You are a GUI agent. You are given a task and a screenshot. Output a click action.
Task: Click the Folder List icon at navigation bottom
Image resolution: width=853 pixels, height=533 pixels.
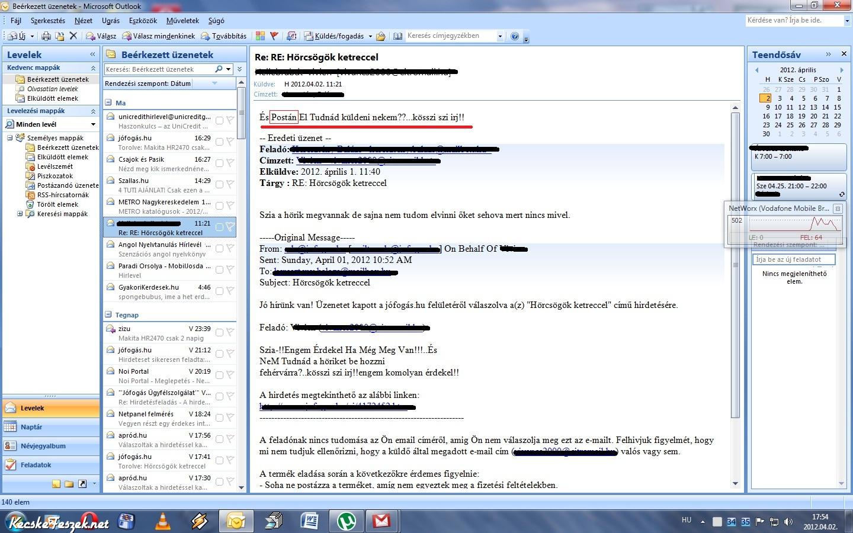[x=69, y=484]
